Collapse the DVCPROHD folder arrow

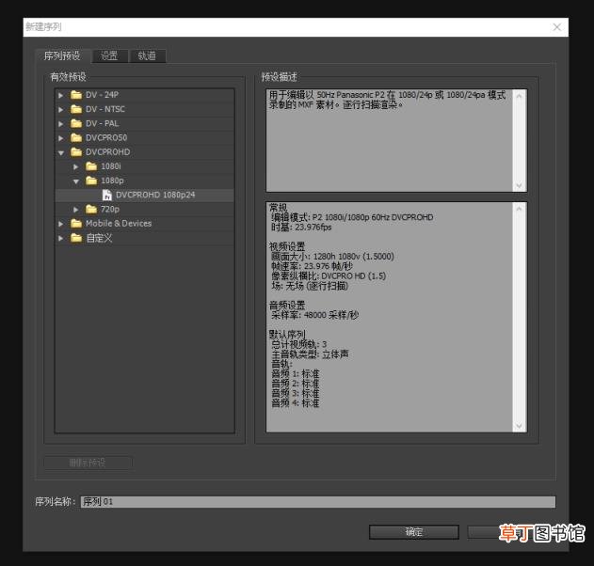point(61,153)
